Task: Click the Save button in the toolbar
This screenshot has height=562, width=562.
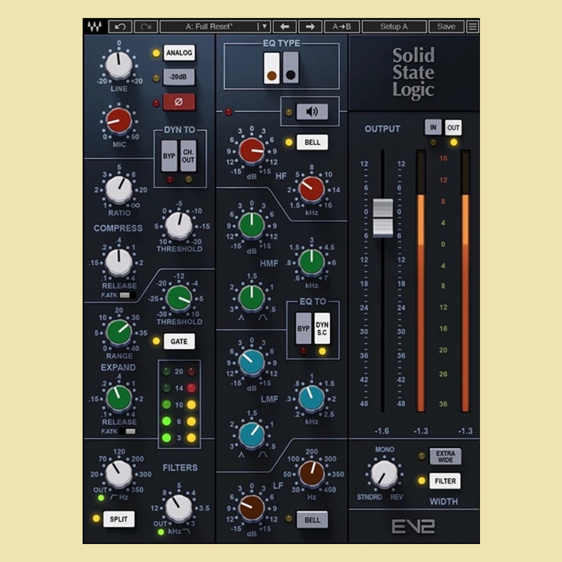Action: [x=446, y=26]
